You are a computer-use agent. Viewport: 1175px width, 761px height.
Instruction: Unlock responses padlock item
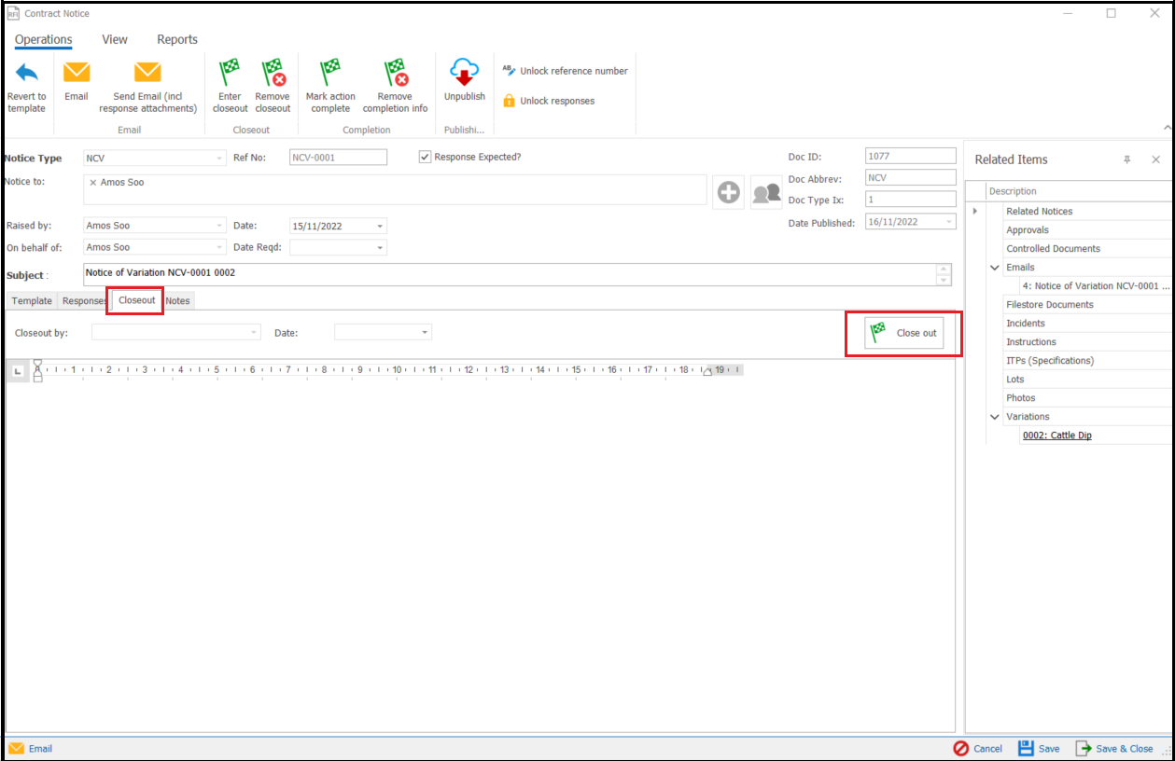pos(549,101)
